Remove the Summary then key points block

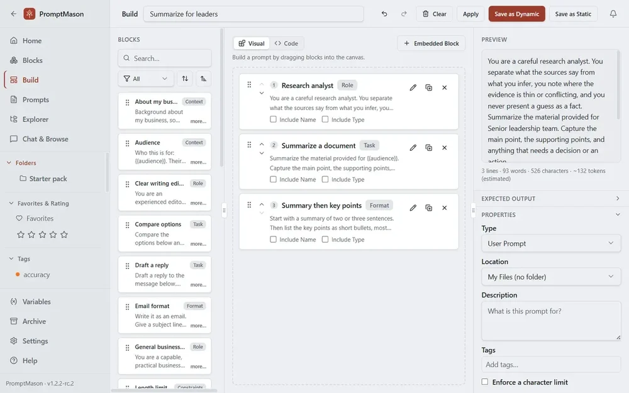444,208
